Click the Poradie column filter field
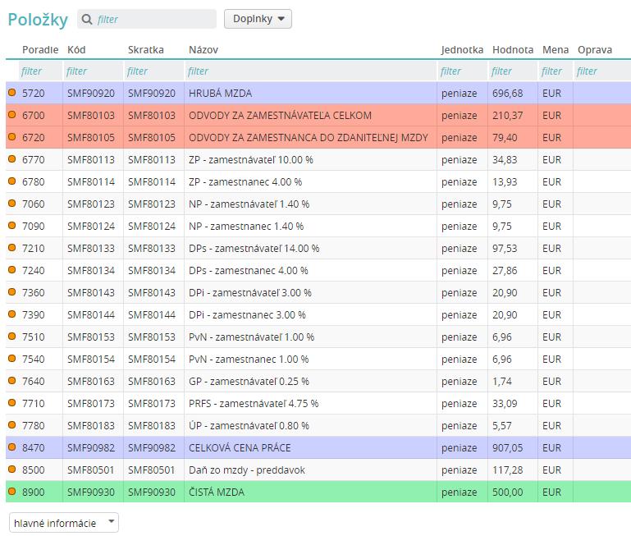This screenshot has width=631, height=536. click(40, 71)
